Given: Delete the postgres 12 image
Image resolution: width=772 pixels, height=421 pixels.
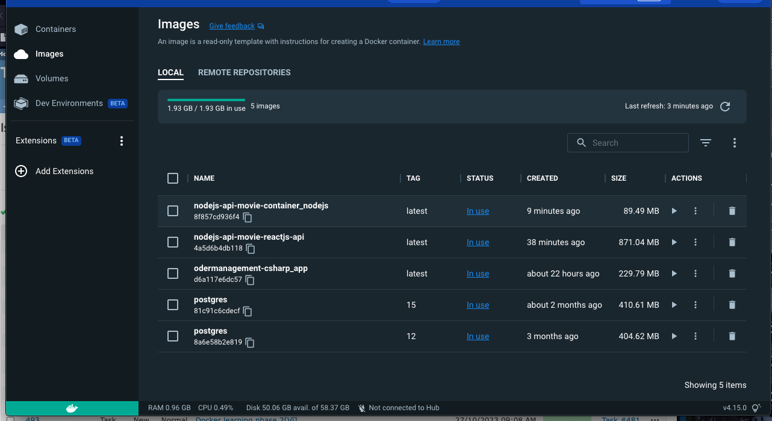Looking at the screenshot, I should [x=732, y=336].
